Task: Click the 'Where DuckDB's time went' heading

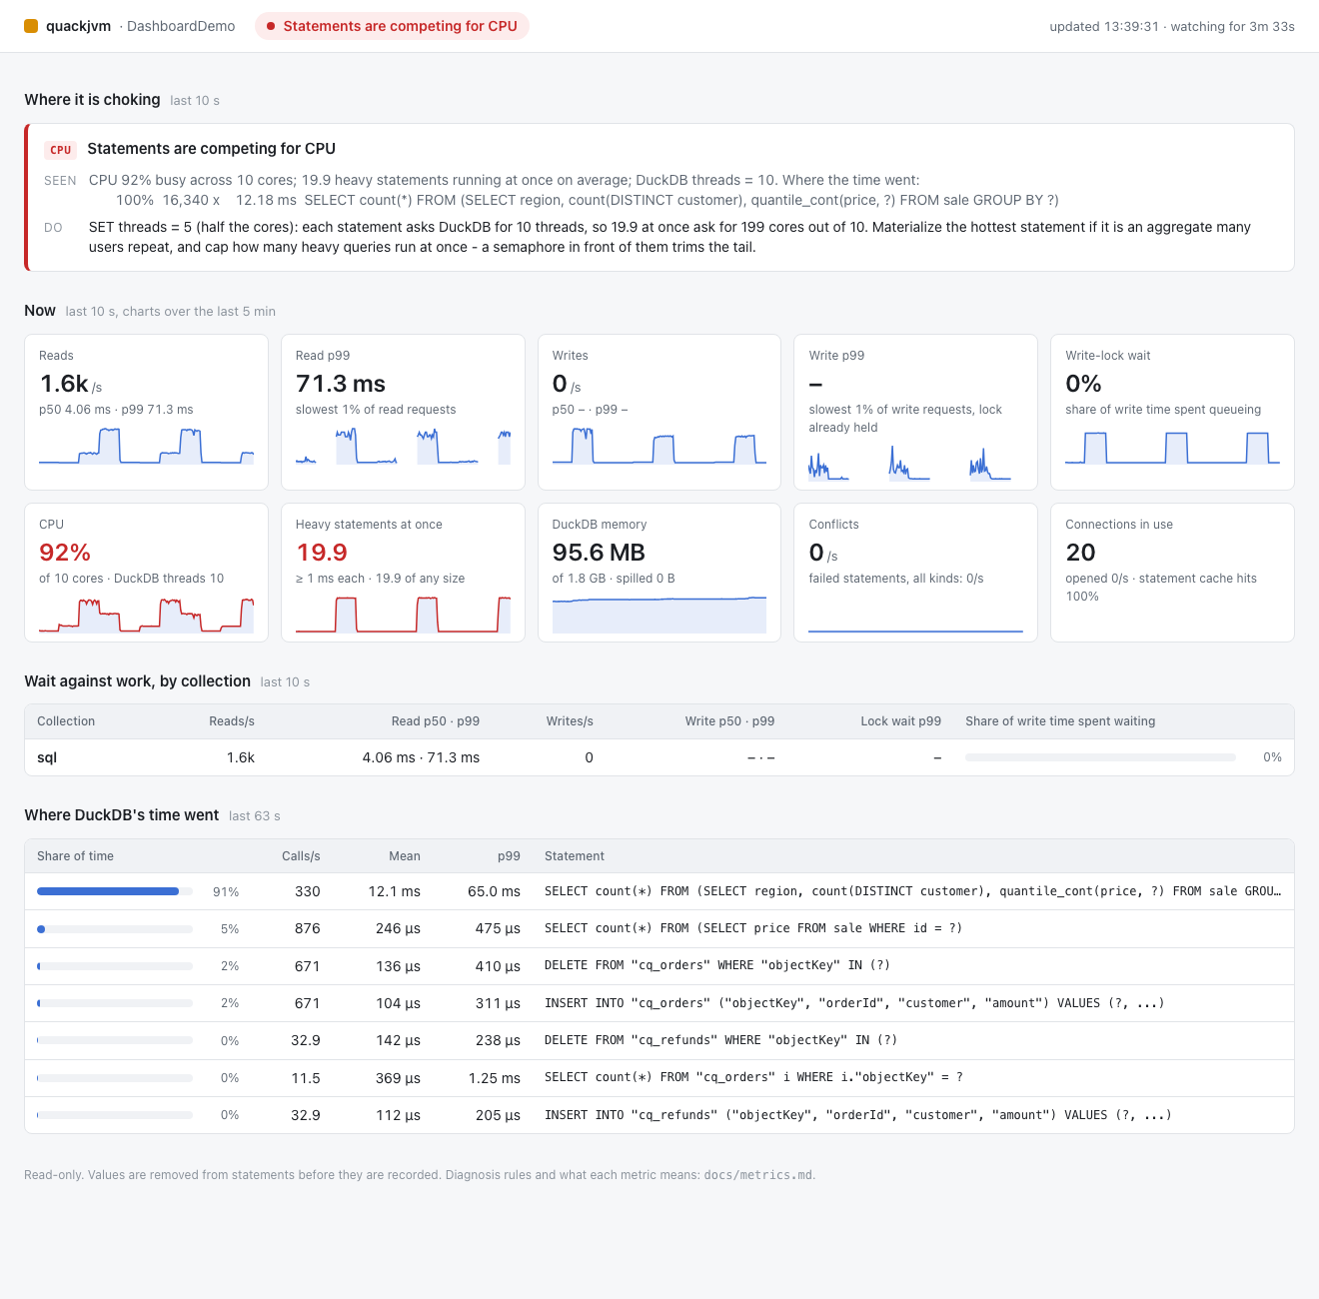Action: pos(122,815)
